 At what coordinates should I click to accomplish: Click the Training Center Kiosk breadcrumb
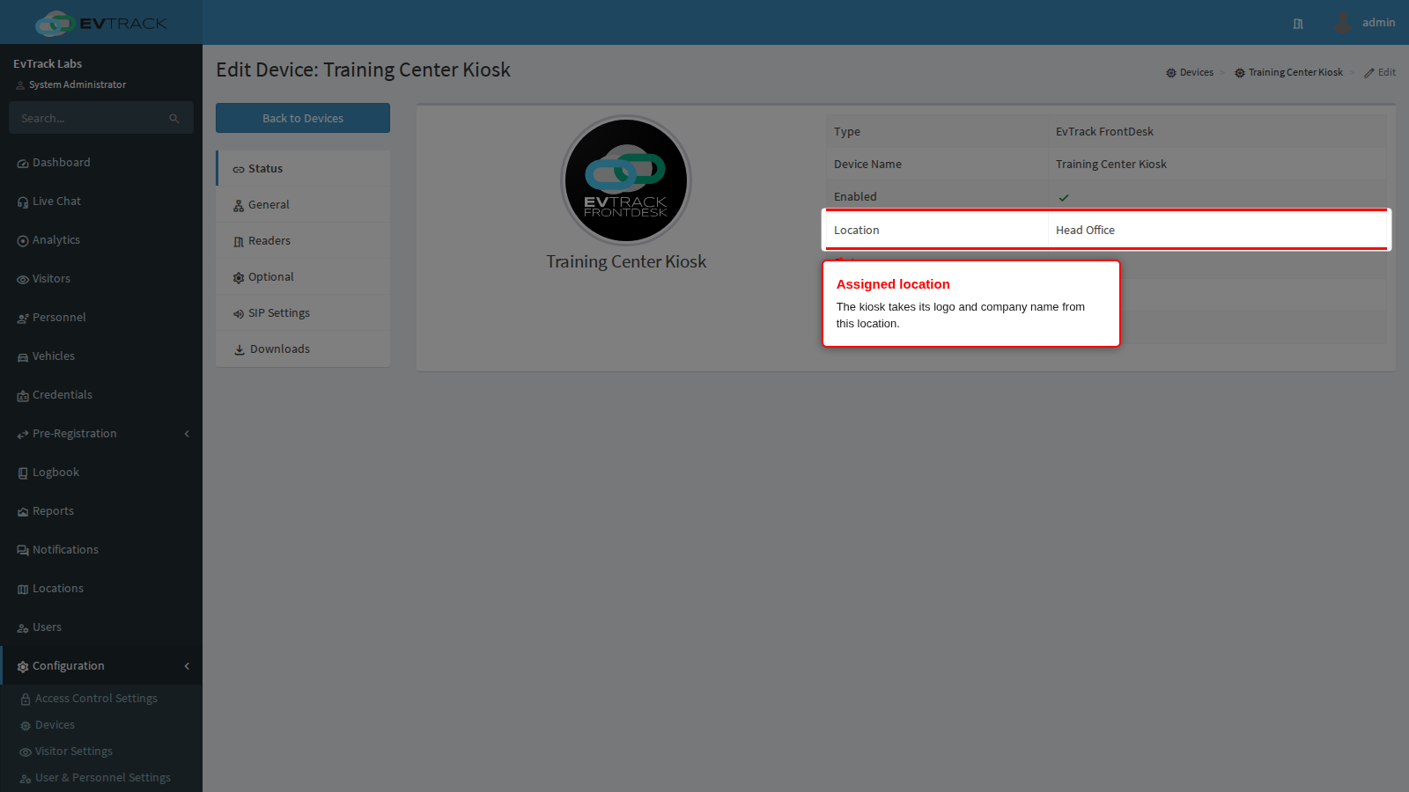coord(1288,72)
